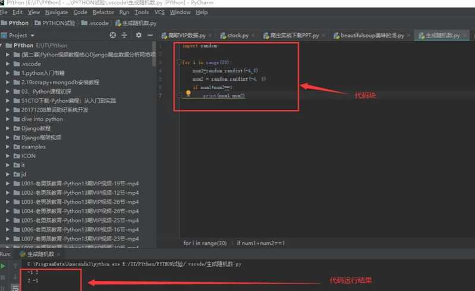Collapse the PYthon root project node
This screenshot has height=291, width=475.
(x=1, y=45)
